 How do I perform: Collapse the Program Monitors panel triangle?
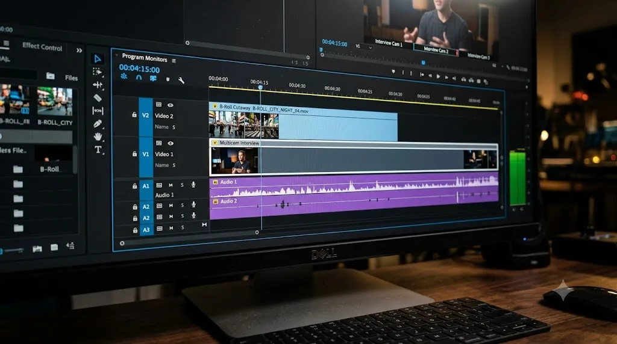(116, 56)
